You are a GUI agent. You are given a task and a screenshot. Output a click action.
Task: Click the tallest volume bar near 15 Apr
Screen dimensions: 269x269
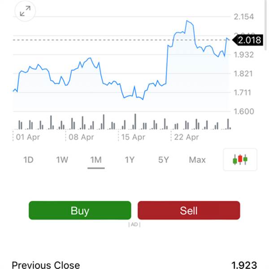coord(135,121)
